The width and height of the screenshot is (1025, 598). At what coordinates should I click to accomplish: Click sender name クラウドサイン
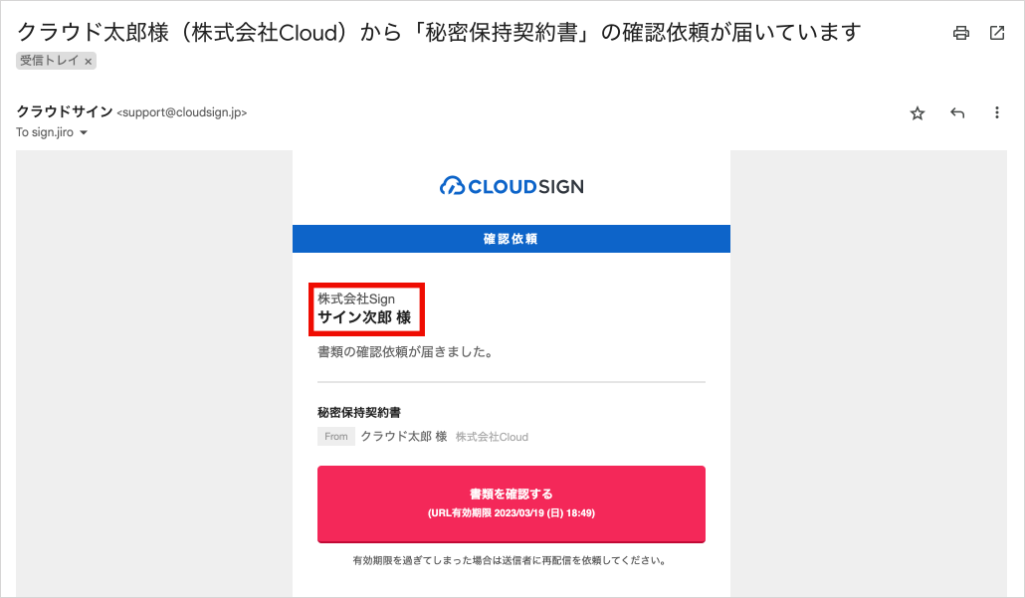coord(64,112)
